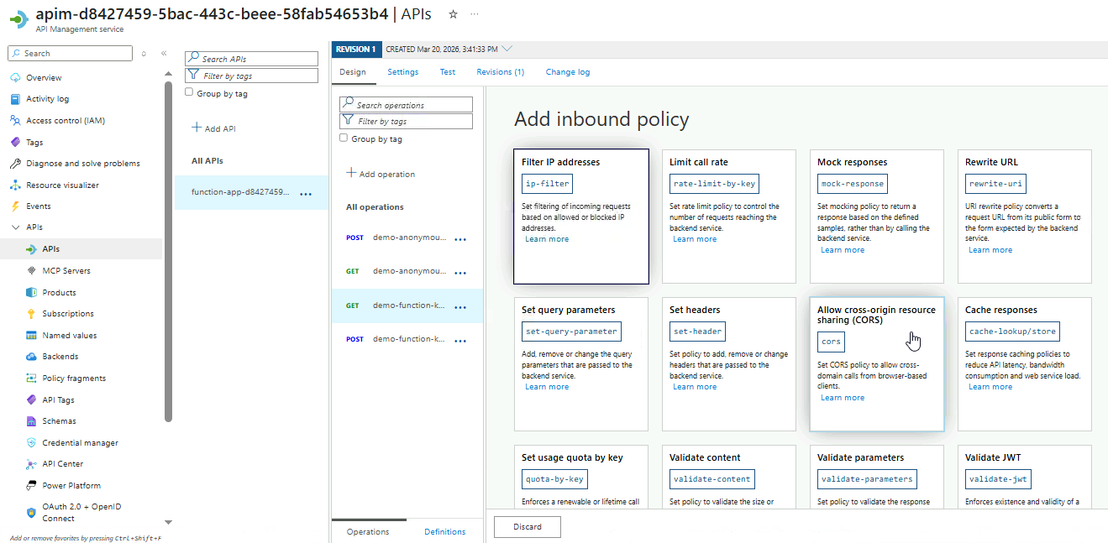Check Group by tag for operations
Image resolution: width=1108 pixels, height=543 pixels.
click(x=344, y=138)
